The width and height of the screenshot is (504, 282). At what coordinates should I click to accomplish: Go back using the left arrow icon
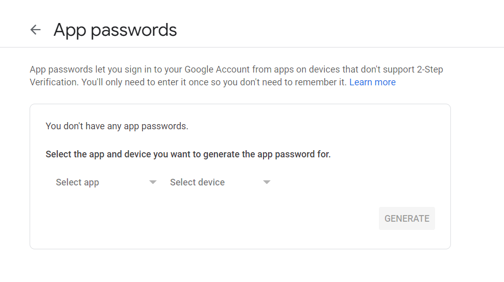pyautogui.click(x=35, y=30)
